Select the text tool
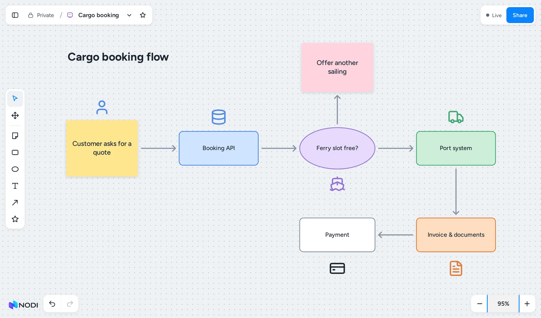This screenshot has height=318, width=541. pos(15,186)
